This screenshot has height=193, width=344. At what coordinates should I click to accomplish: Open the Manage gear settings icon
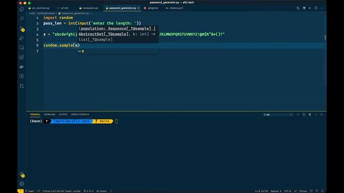click(x=21, y=184)
